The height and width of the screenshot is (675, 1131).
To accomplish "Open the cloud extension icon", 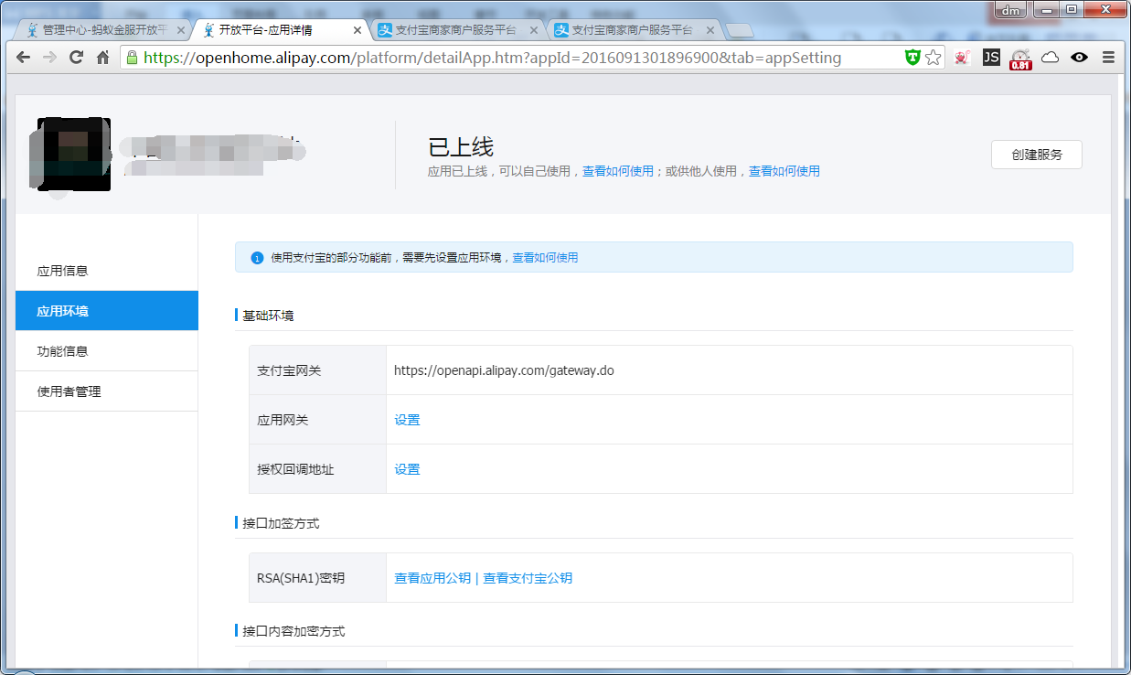I will click(1051, 57).
